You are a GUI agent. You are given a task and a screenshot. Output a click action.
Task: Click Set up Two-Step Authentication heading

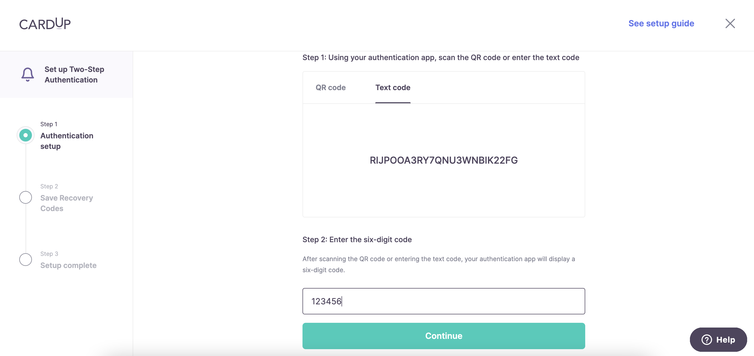point(74,74)
